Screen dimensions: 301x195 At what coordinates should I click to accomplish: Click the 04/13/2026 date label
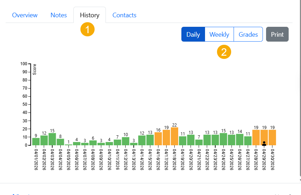point(134,159)
